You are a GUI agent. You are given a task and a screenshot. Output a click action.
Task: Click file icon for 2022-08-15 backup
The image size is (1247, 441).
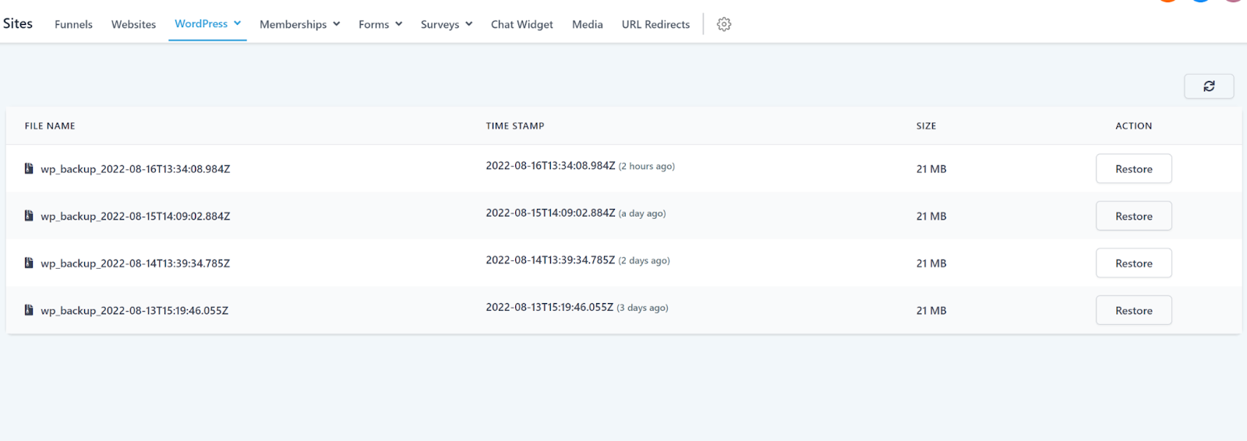[29, 216]
